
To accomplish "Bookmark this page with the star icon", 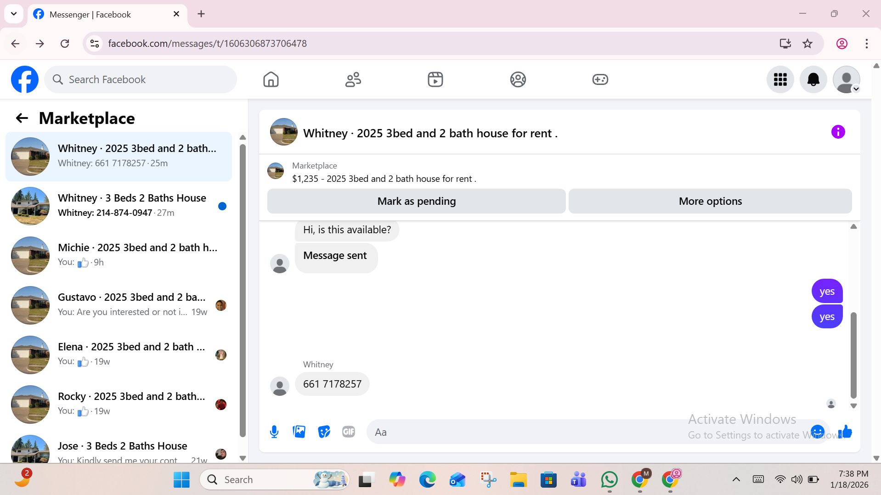I will point(808,44).
